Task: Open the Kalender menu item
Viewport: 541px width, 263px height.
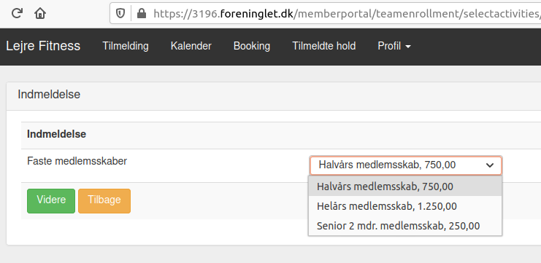Action: 191,46
